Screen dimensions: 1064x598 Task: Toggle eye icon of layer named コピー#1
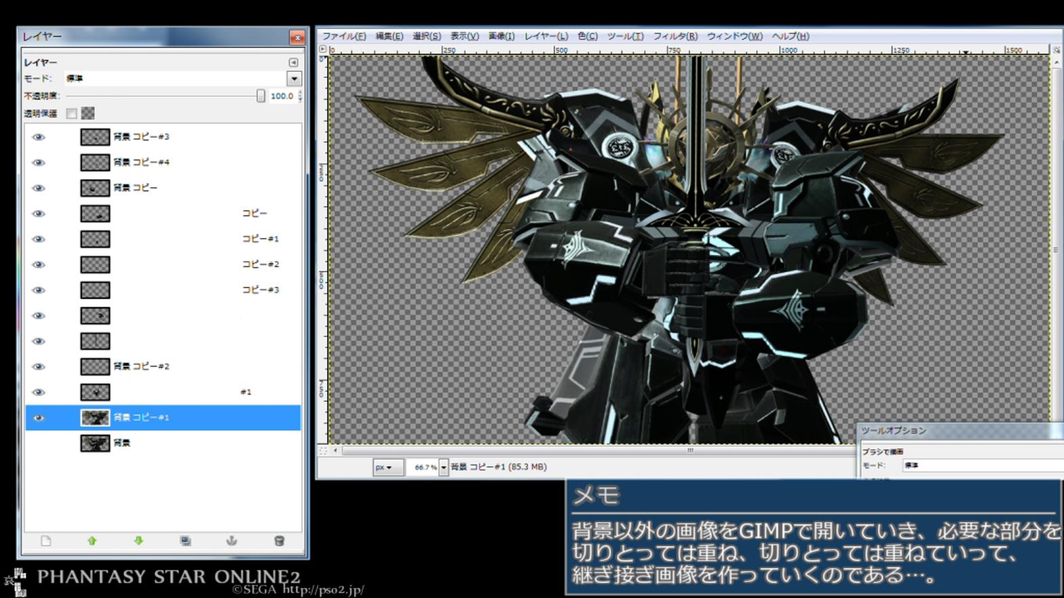[x=39, y=239]
